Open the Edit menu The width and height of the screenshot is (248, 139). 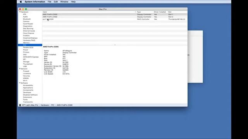(x=56, y=2)
